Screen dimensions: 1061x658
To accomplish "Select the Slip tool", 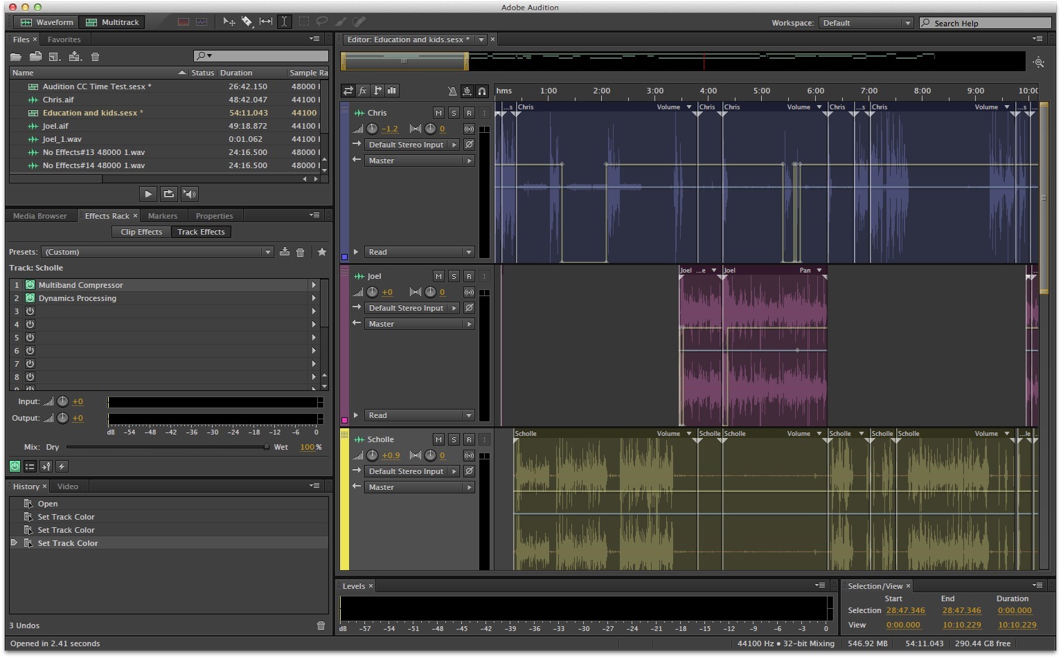I will click(x=266, y=22).
